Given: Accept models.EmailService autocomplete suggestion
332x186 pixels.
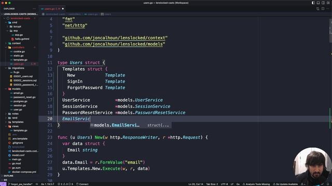Looking at the screenshot, I should (131, 125).
